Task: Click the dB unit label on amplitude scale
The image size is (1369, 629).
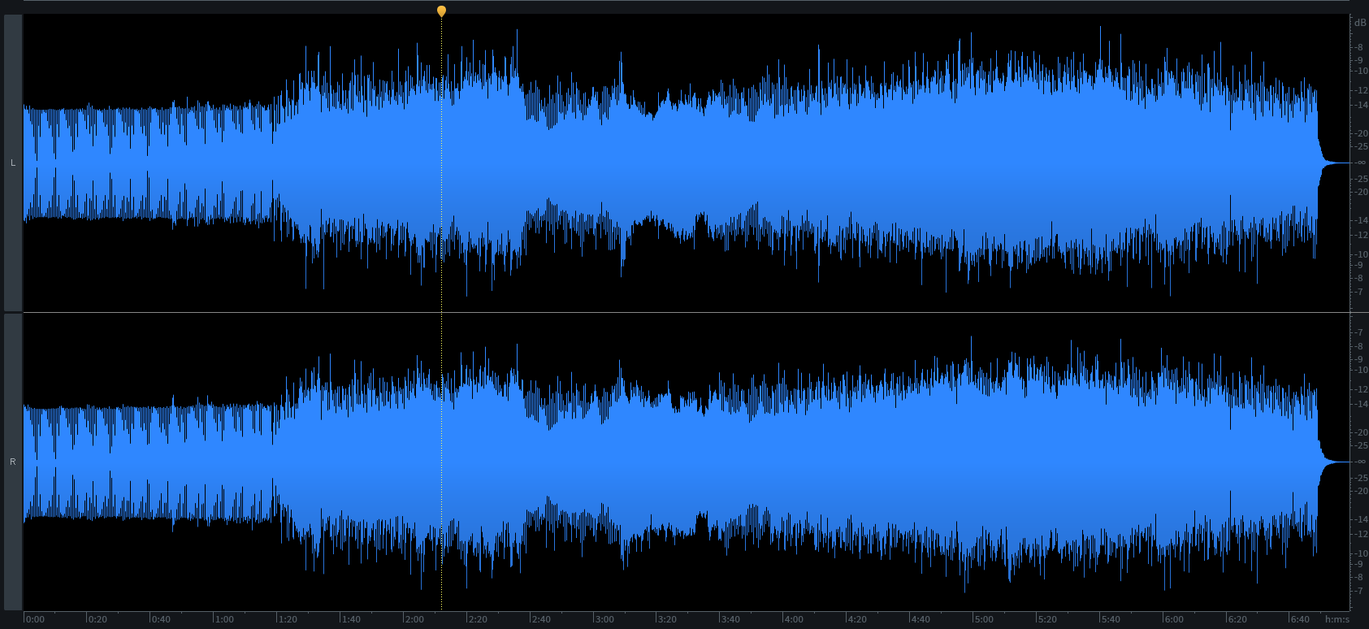Action: pos(1360,23)
